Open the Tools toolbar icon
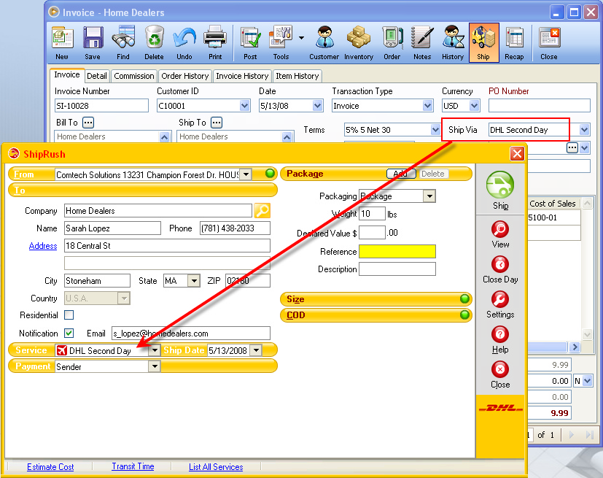Screen dimensions: 603x478 281,38
